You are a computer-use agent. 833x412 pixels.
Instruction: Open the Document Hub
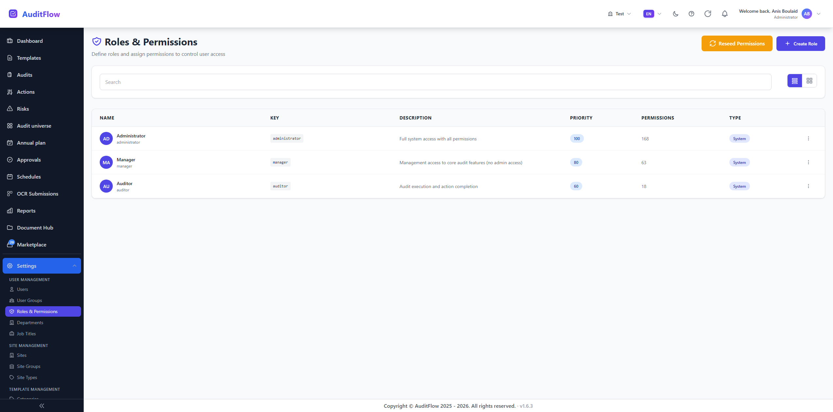[42, 228]
